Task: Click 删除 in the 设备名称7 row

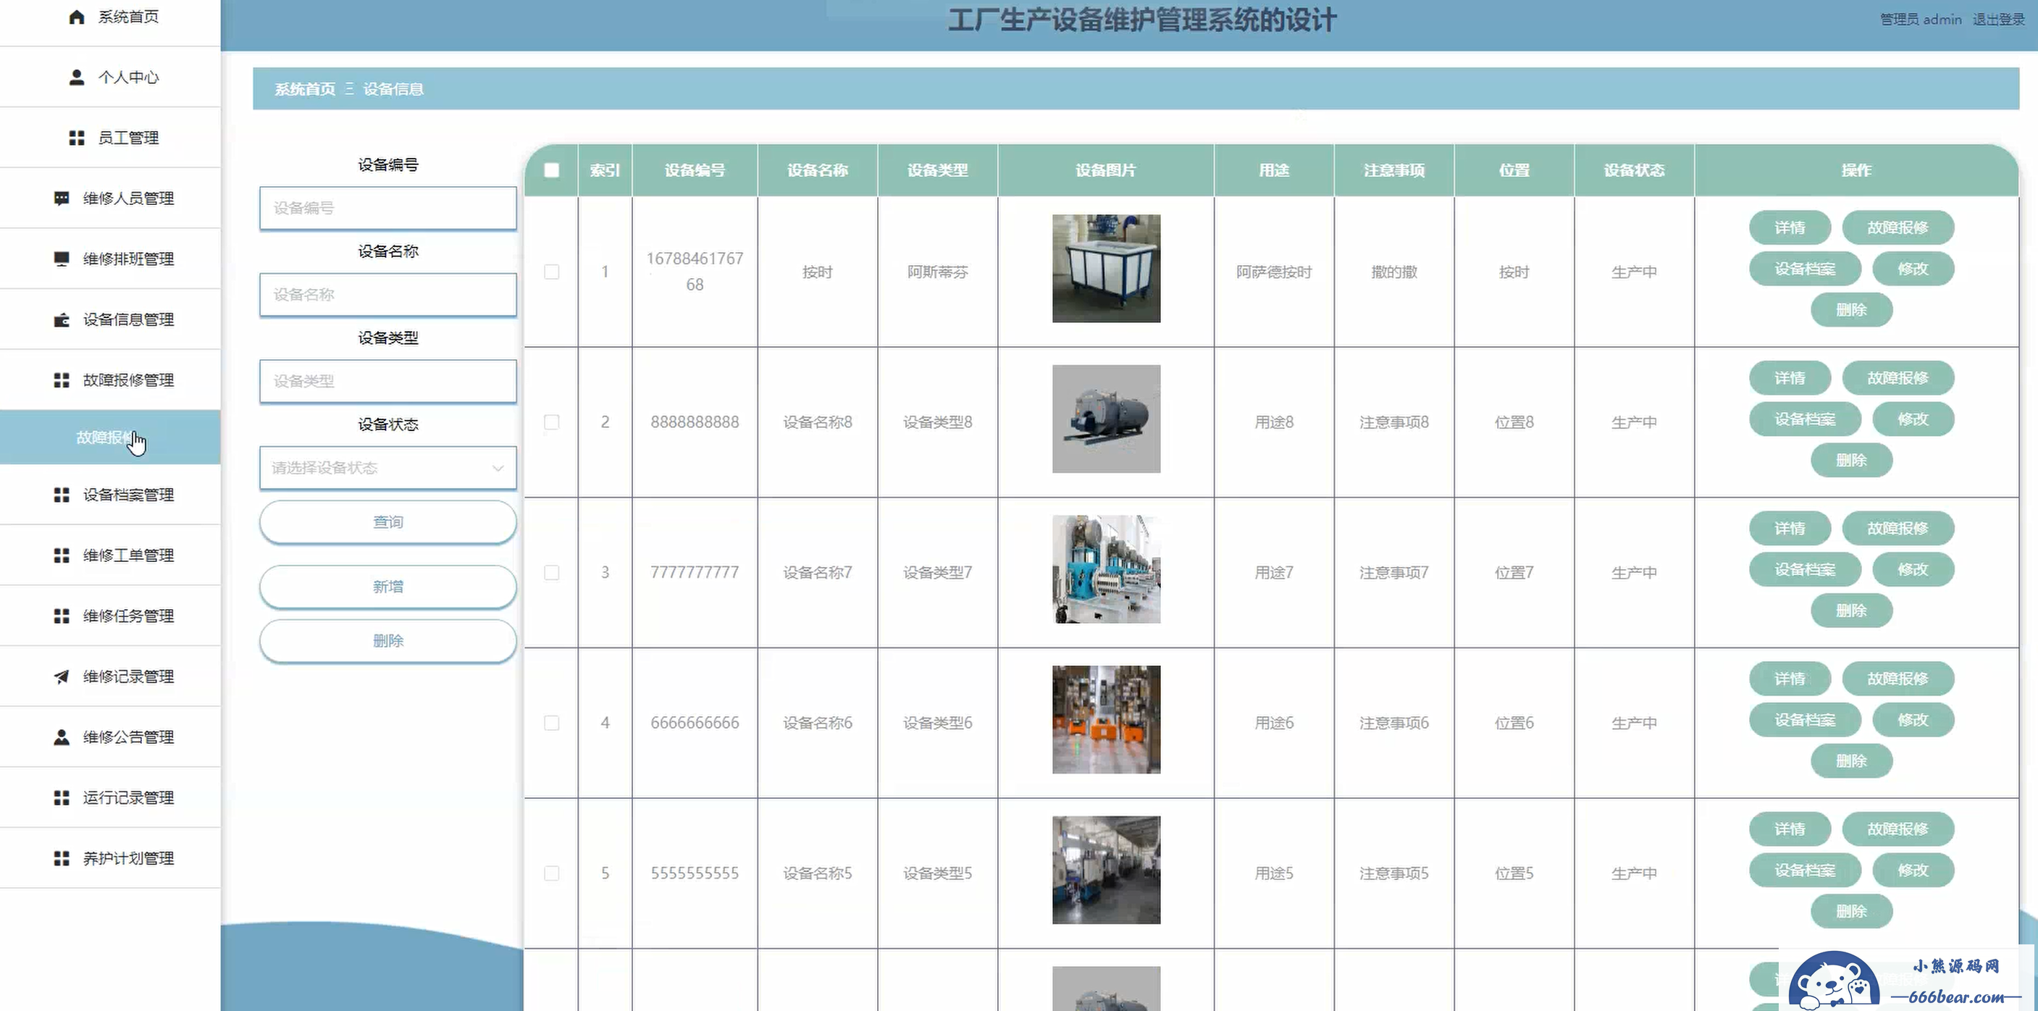Action: (x=1851, y=611)
